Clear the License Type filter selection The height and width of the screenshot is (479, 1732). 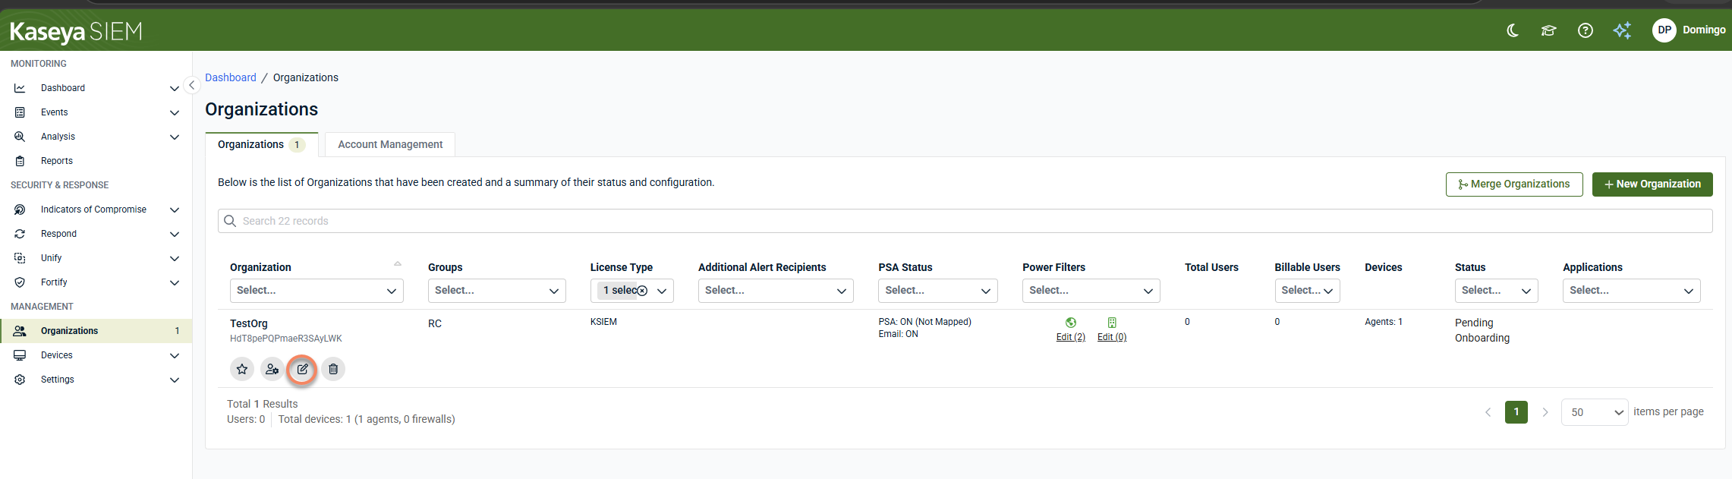642,291
